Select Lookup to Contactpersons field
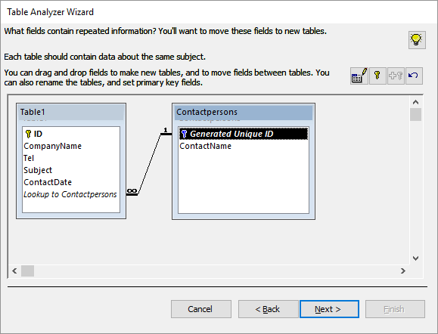 [71, 194]
